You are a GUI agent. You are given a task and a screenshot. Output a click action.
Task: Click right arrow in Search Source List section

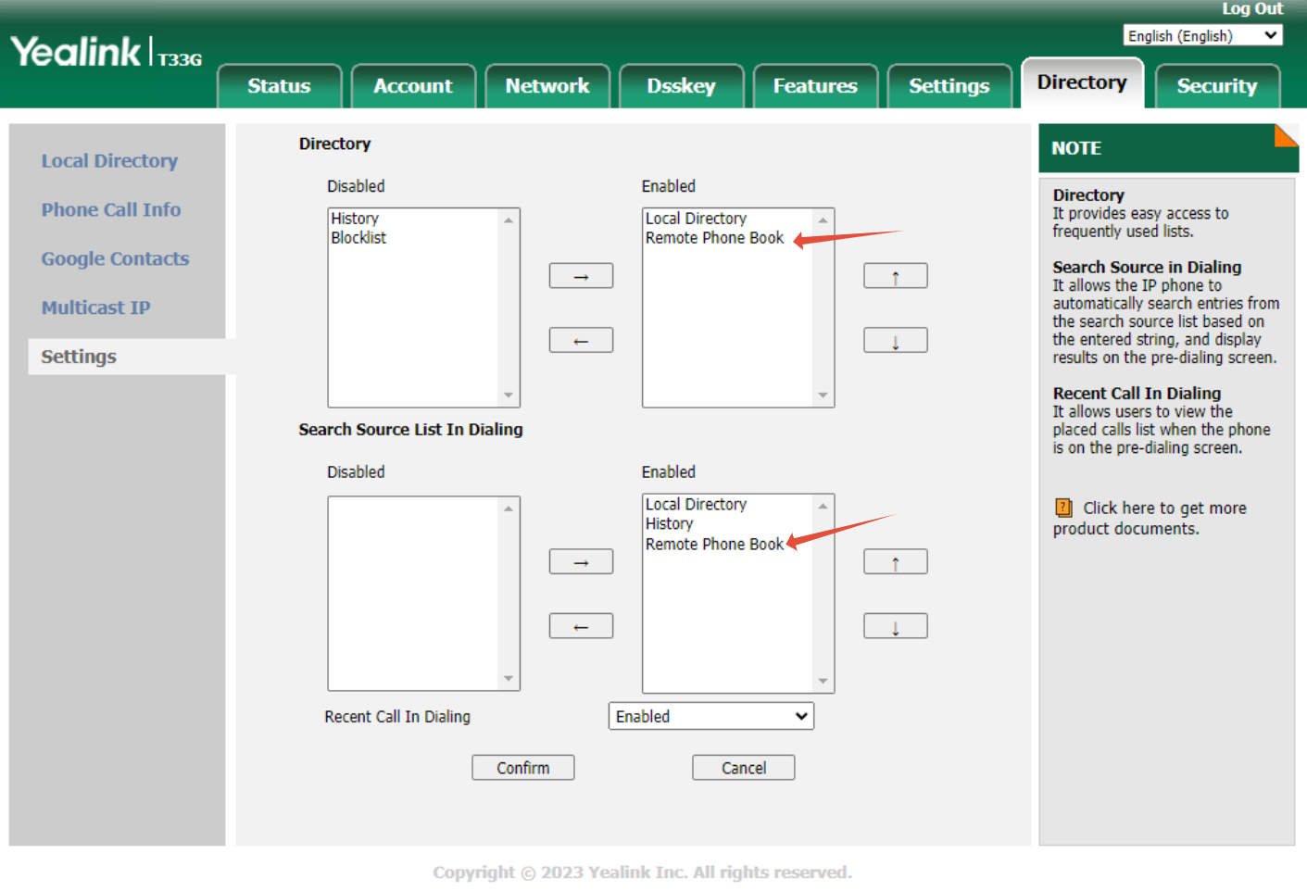pyautogui.click(x=581, y=562)
